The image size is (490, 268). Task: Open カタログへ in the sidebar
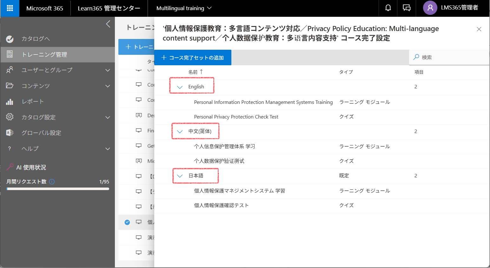(x=57, y=39)
